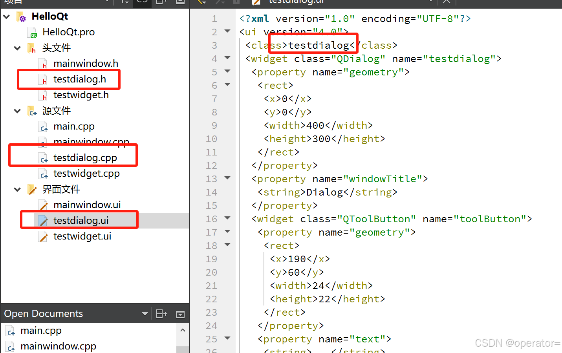
Task: Split the Open Documents side panel
Action: [161, 314]
